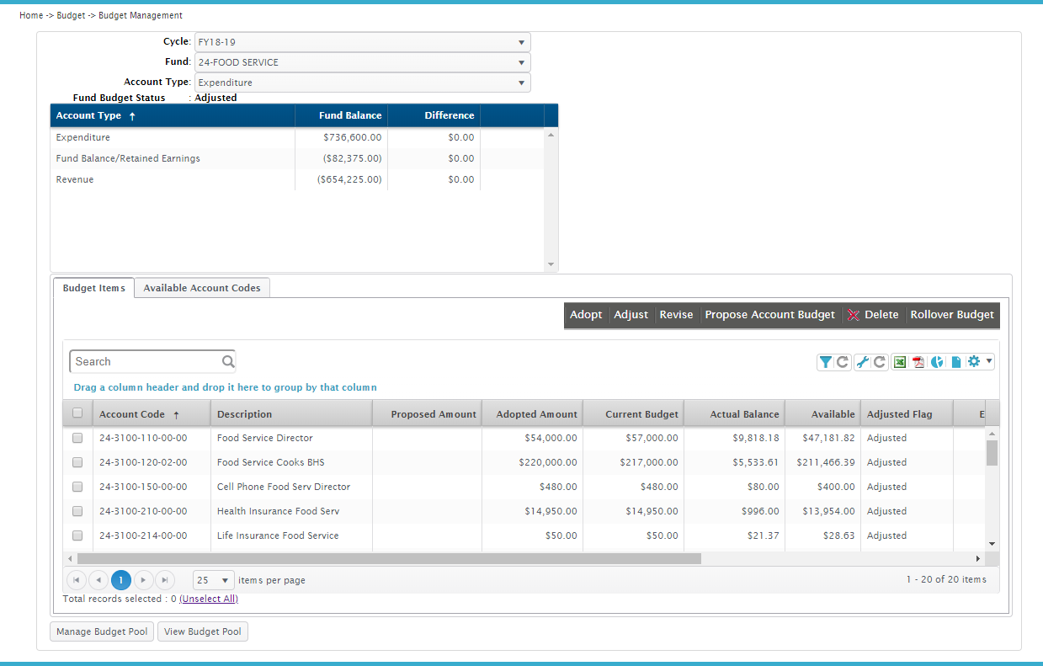
Task: Go to first page of grid
Action: [x=77, y=580]
